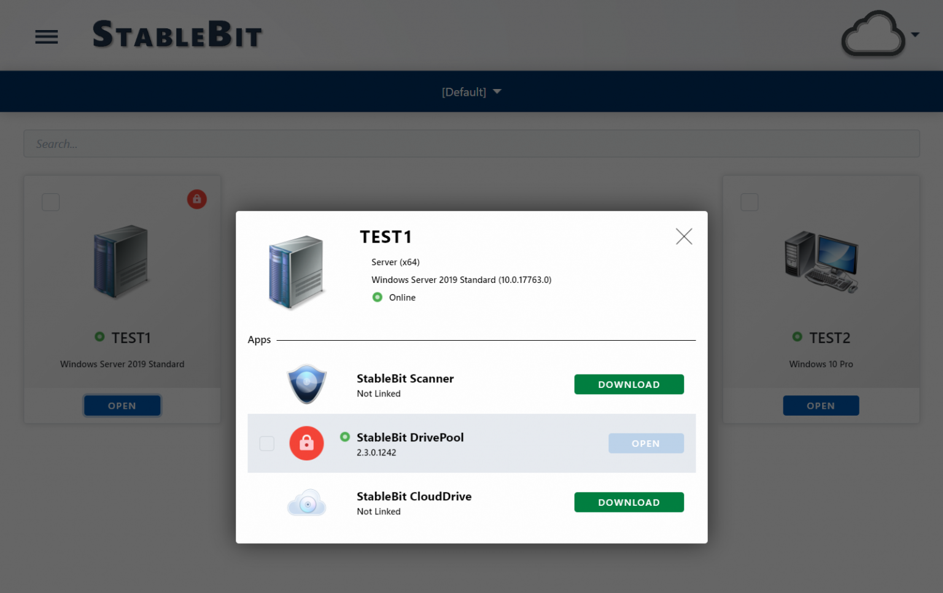The image size is (943, 593).
Task: Expand the account dropdown arrow beside the cloud
Action: (x=915, y=34)
